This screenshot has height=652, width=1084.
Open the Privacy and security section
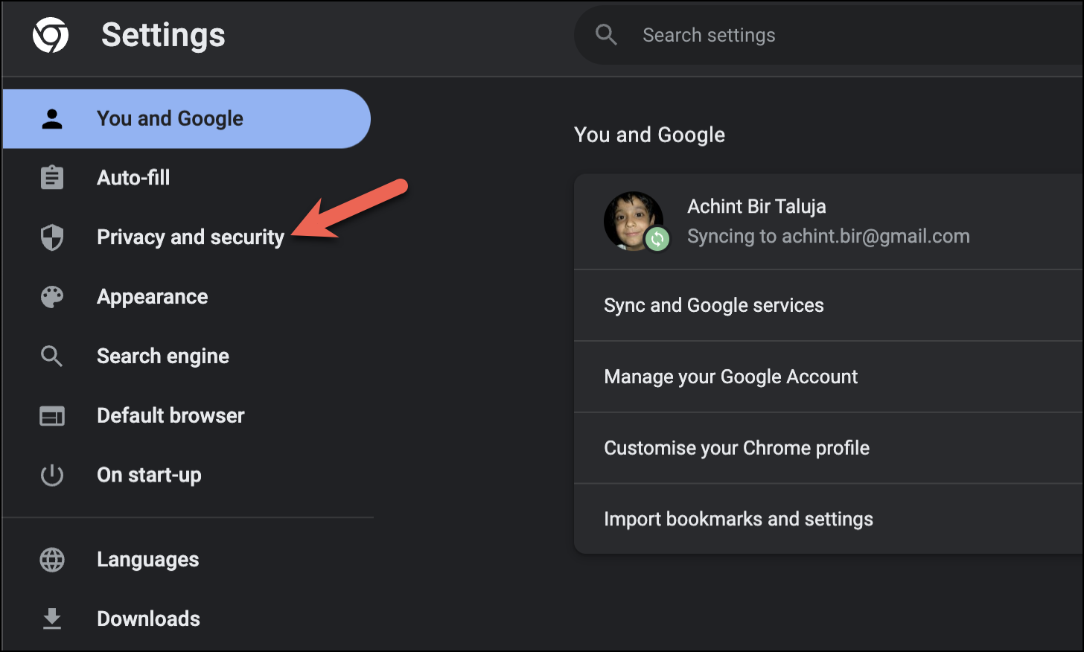(x=190, y=237)
